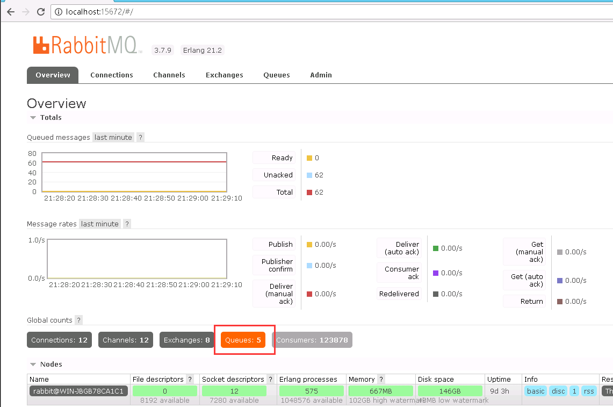The image size is (613, 407).
Task: Click the red Total color swatch
Action: (309, 192)
